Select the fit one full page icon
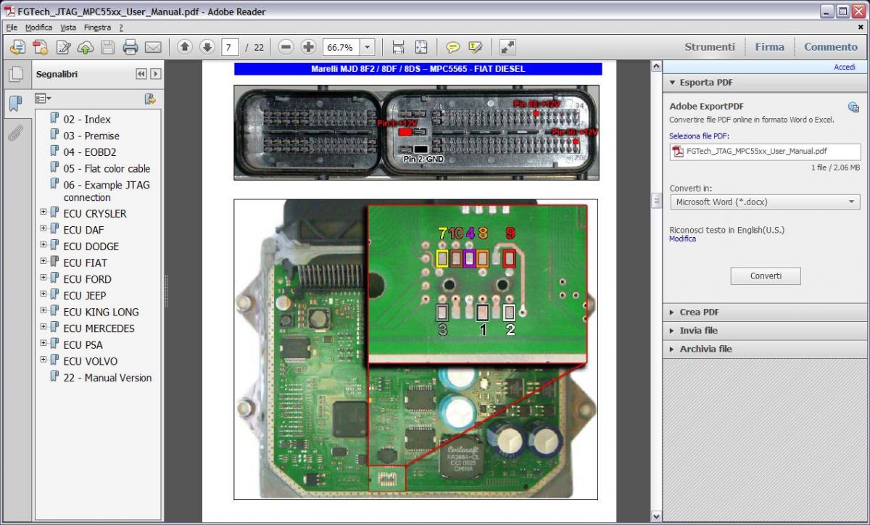This screenshot has height=525, width=870. [421, 47]
